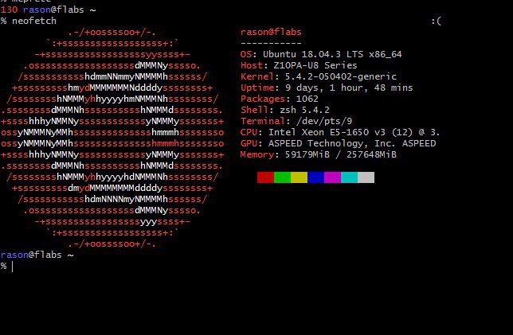Click the magenta color block
Screen dimensions: 513x335
click(332, 177)
